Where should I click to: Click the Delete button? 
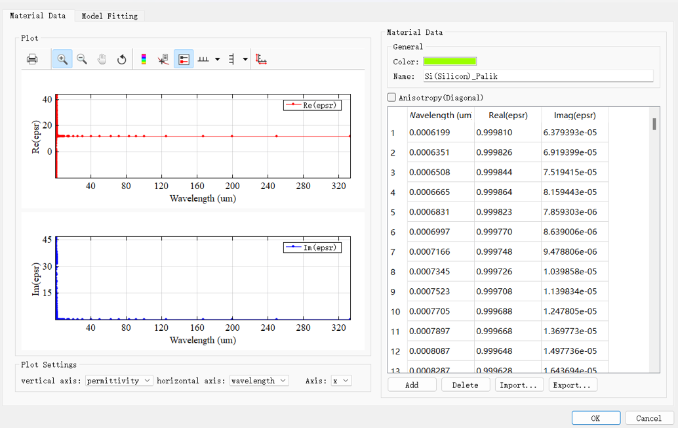[x=466, y=385]
